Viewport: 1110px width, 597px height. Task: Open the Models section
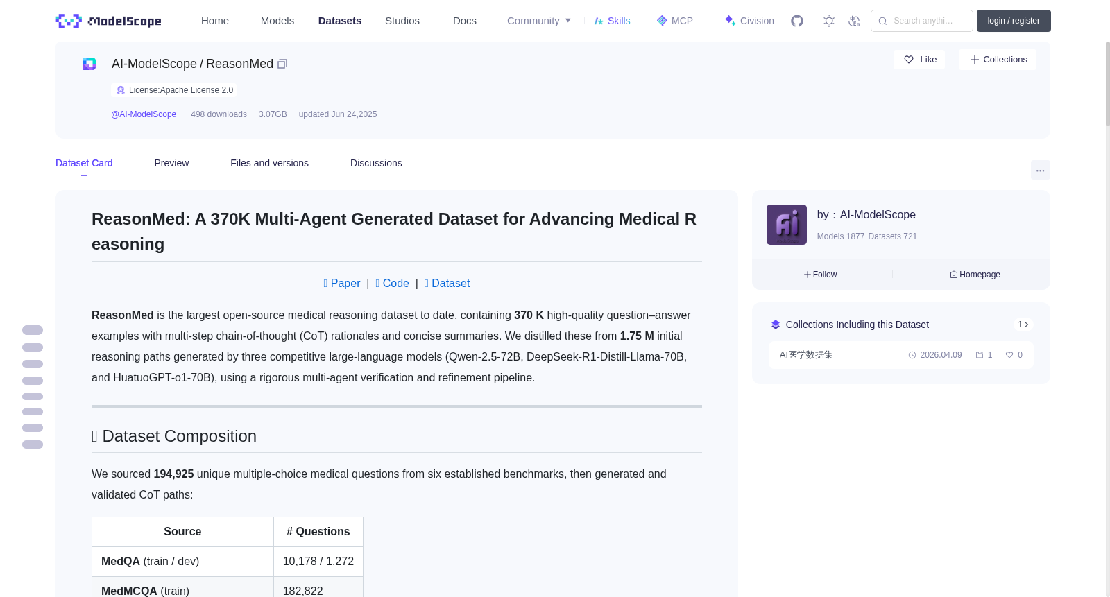click(x=277, y=21)
